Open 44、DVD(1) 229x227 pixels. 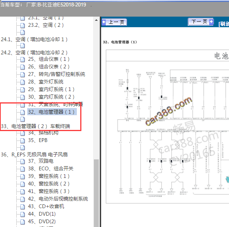tap(42, 214)
